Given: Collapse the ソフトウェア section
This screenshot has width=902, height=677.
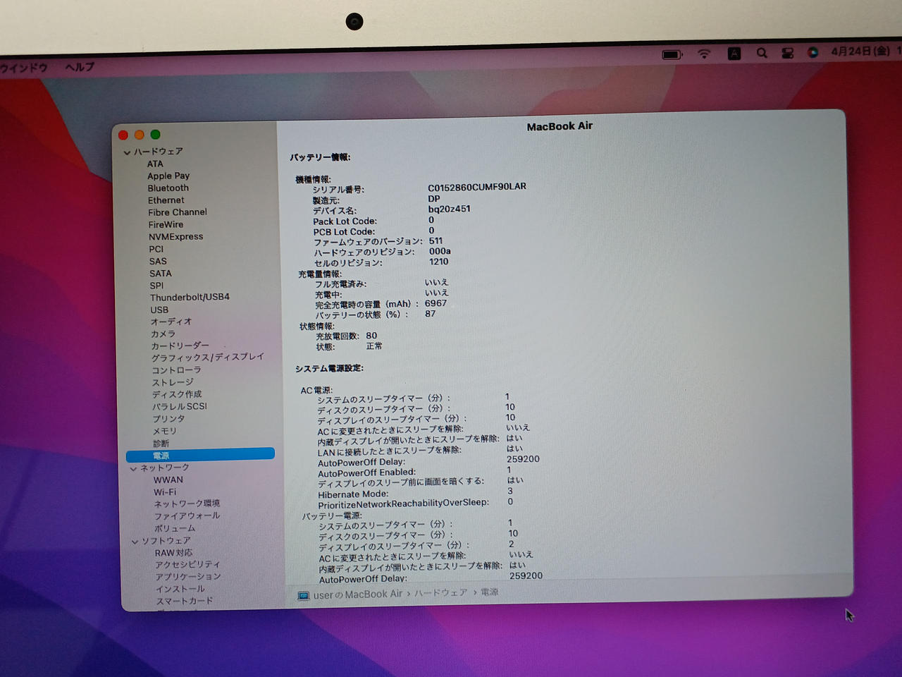Looking at the screenshot, I should point(135,542).
